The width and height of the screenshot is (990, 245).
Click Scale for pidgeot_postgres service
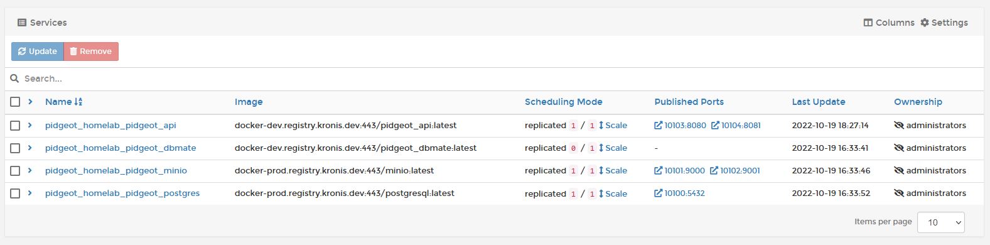[613, 193]
